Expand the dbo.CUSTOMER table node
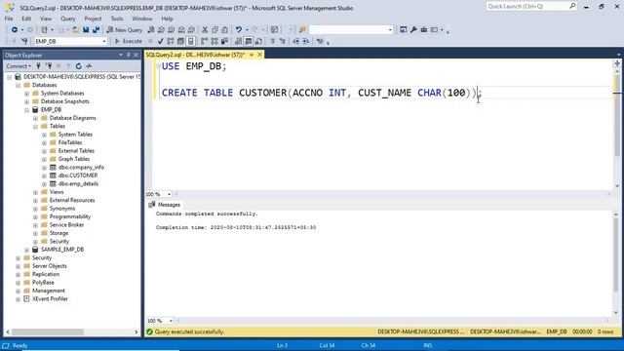This screenshot has height=351, width=624. 44,175
